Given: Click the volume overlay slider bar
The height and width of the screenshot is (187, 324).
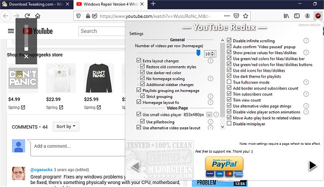Looking at the screenshot, I should pyautogui.click(x=26, y=38).
